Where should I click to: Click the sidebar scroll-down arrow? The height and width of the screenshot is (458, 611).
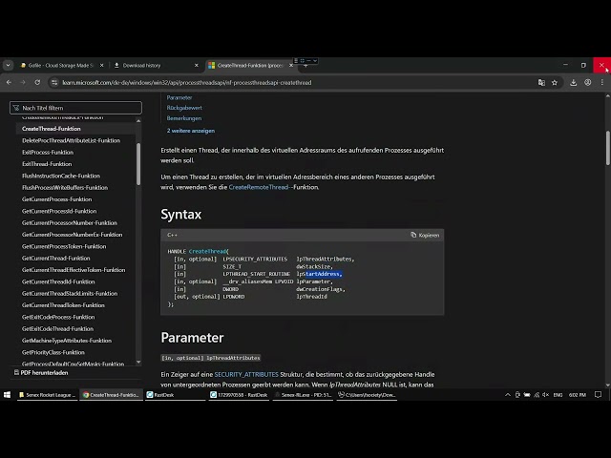[138, 363]
